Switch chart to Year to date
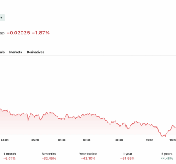Screen dimensions: 176x164 (x=88, y=156)
